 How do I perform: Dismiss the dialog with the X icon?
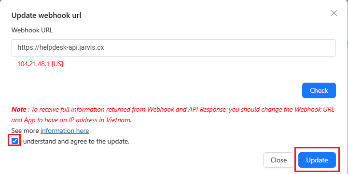334,13
